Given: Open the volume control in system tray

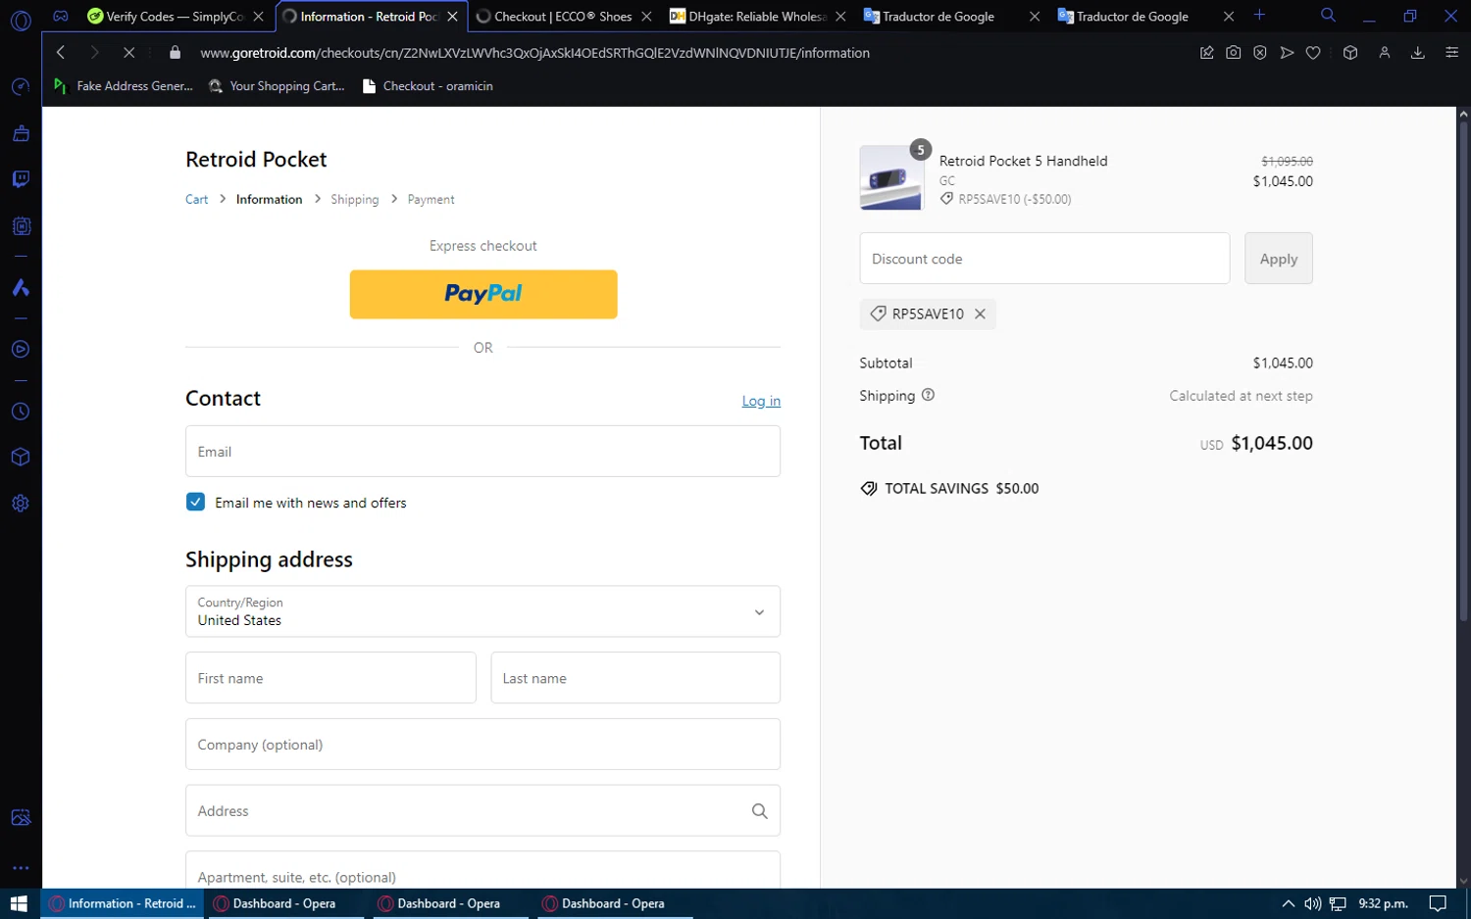Looking at the screenshot, I should coord(1312,903).
